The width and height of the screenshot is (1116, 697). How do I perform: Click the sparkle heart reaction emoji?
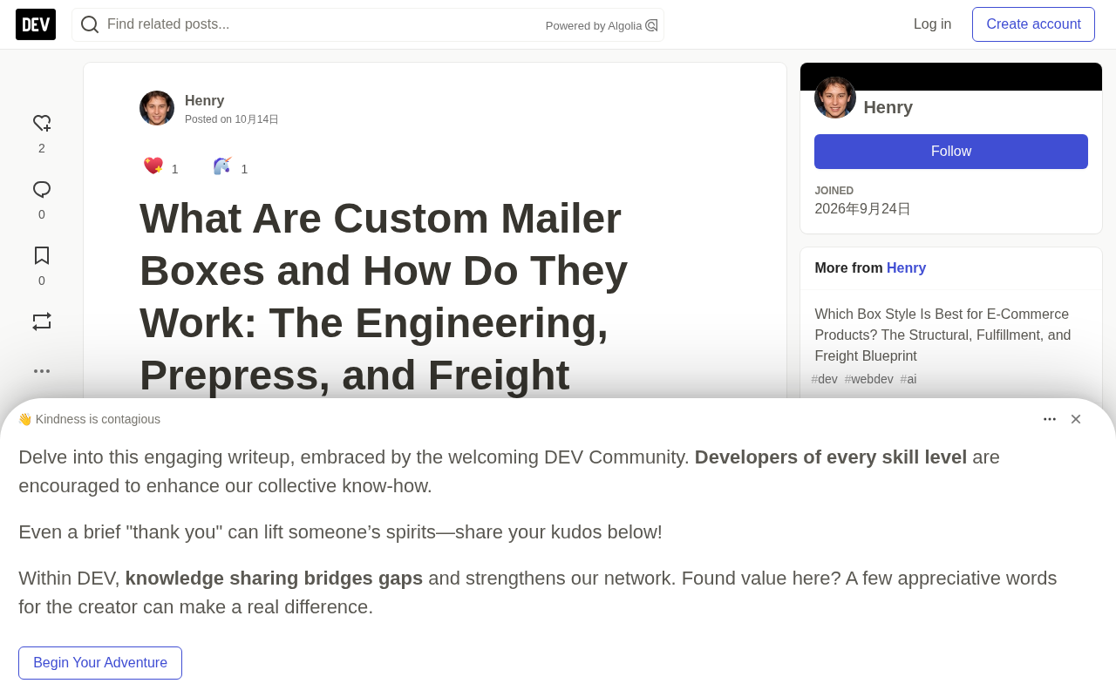[x=153, y=166]
